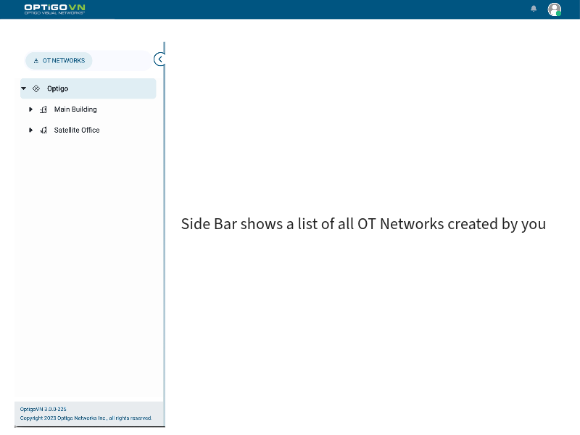Screen dimensions: 580x435
Task: Expand the Satellite Office node
Action: (x=30, y=130)
